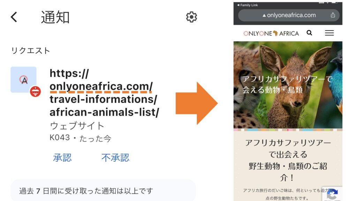
Task: Tap the アフリカサファリツアー heading text
Action: pos(288,160)
